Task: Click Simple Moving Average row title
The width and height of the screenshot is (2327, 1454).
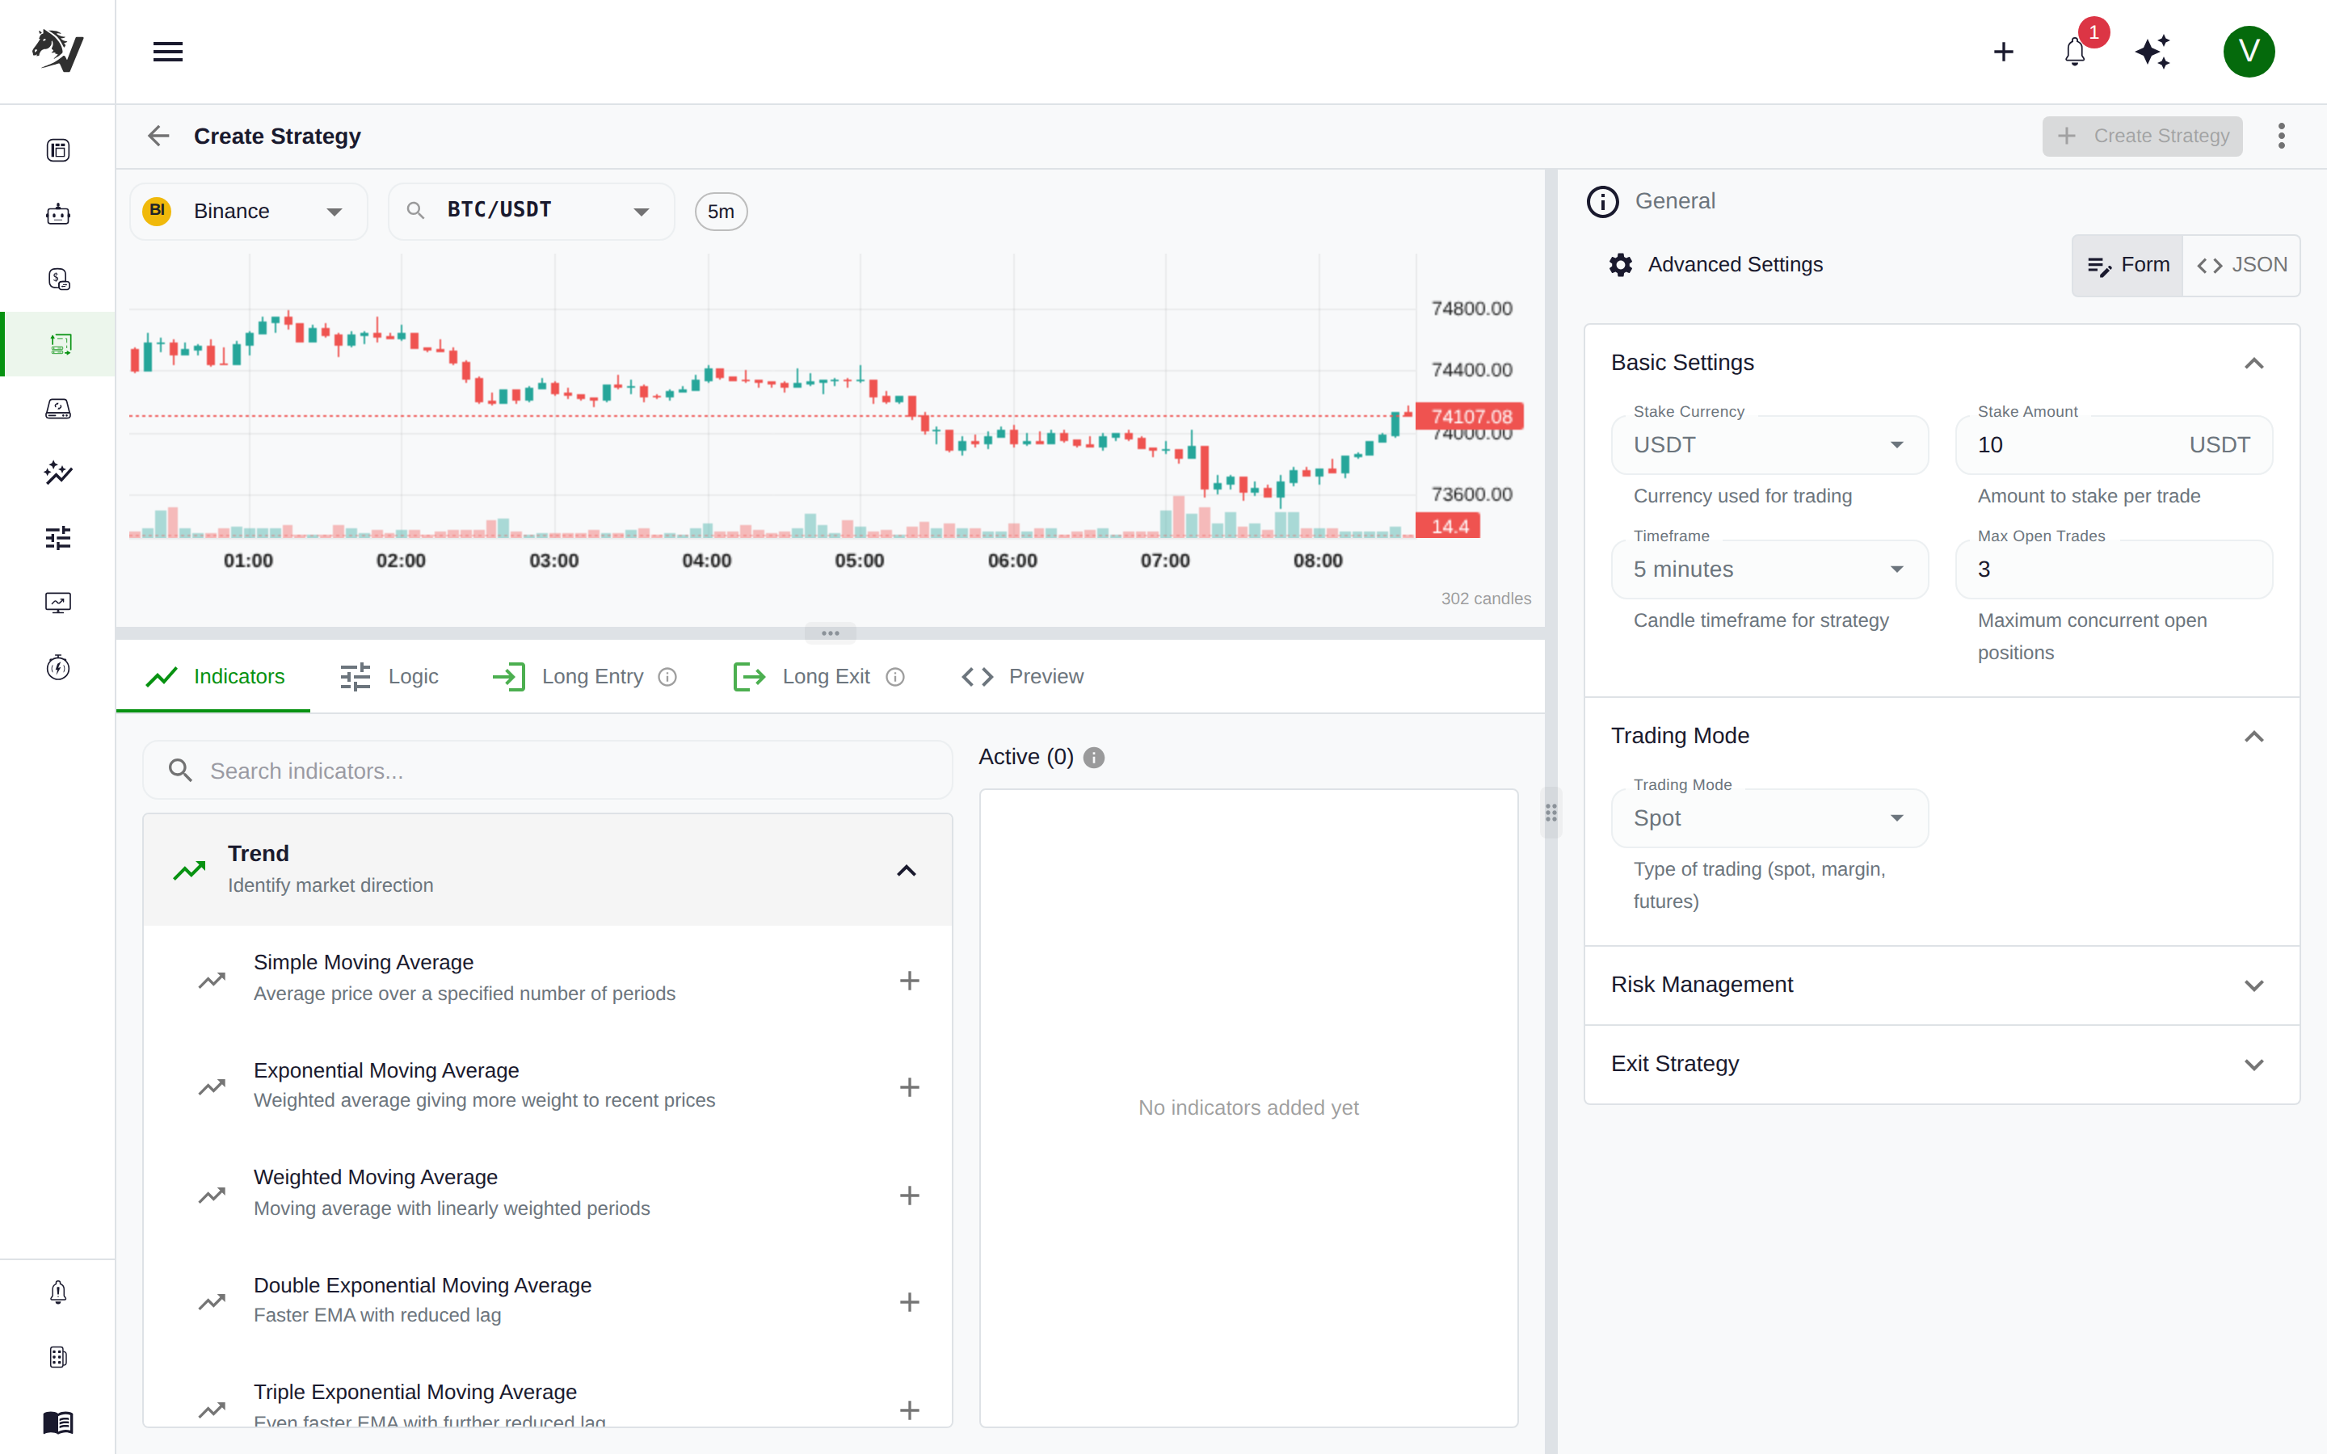Action: click(364, 961)
